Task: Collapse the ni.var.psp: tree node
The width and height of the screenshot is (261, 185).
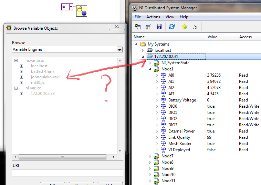Action: click(16, 60)
